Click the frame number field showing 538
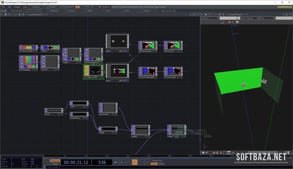The height and width of the screenshot is (169, 293). (x=102, y=162)
